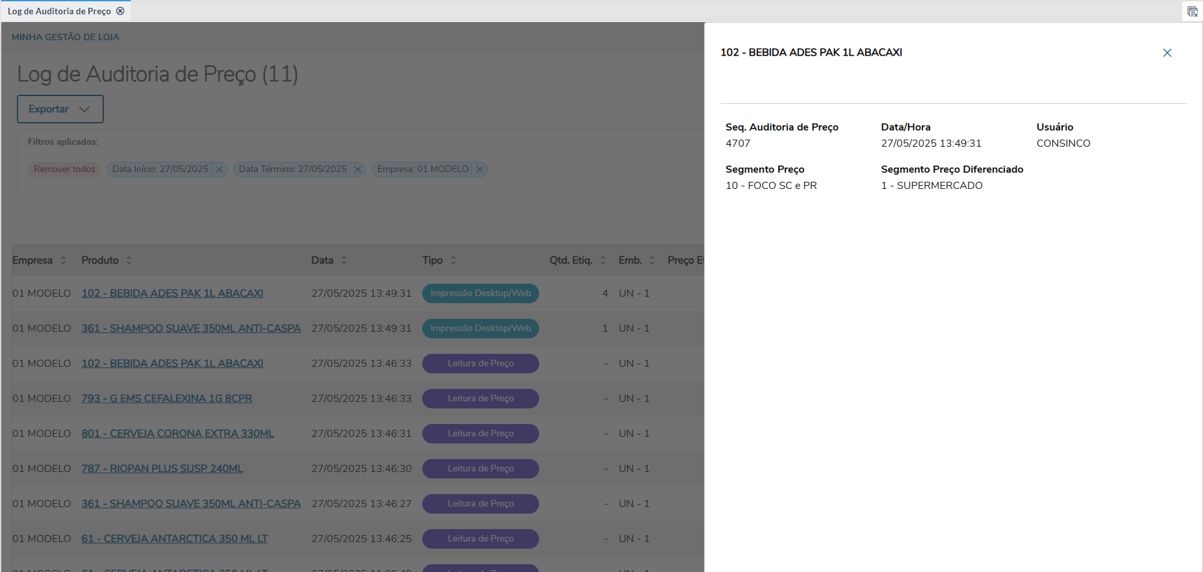Click Remover todos filters
Image resolution: width=1203 pixels, height=572 pixels.
(64, 169)
